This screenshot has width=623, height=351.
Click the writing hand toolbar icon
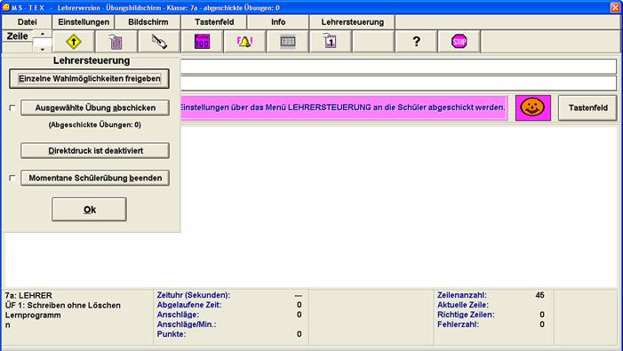159,42
